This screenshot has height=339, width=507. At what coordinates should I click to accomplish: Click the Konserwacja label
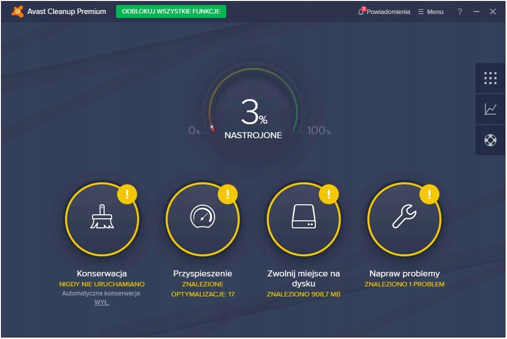pos(102,273)
